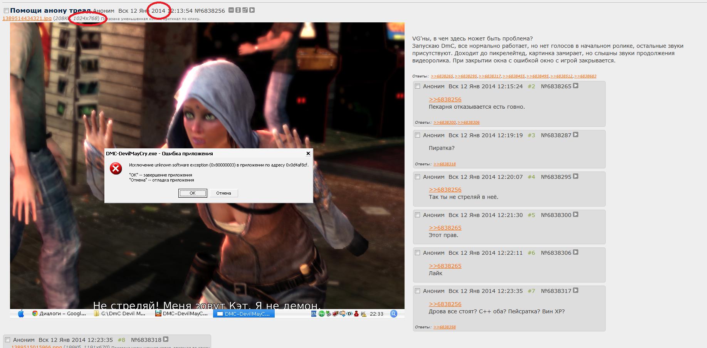
Task: Tick the checkbox on post #5
Action: pos(417,215)
